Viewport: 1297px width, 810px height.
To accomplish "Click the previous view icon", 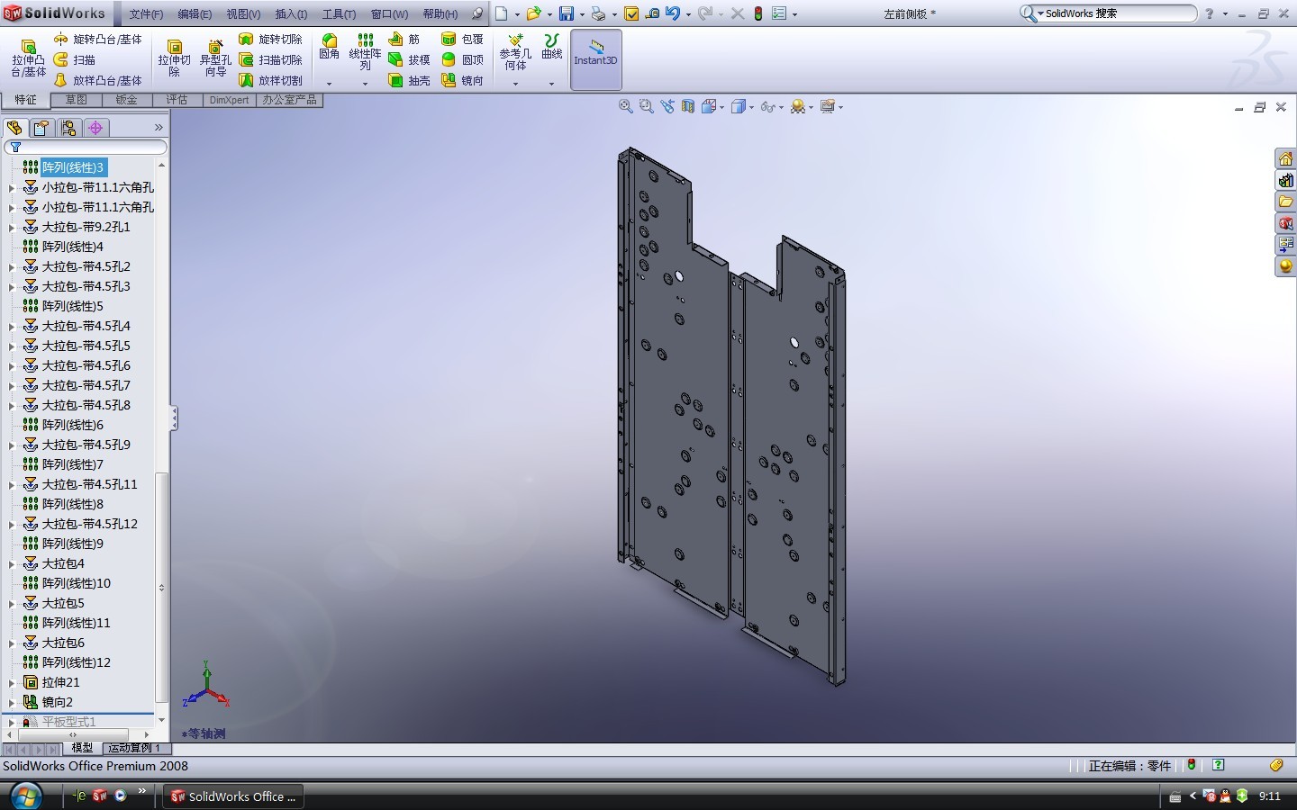I will (667, 106).
